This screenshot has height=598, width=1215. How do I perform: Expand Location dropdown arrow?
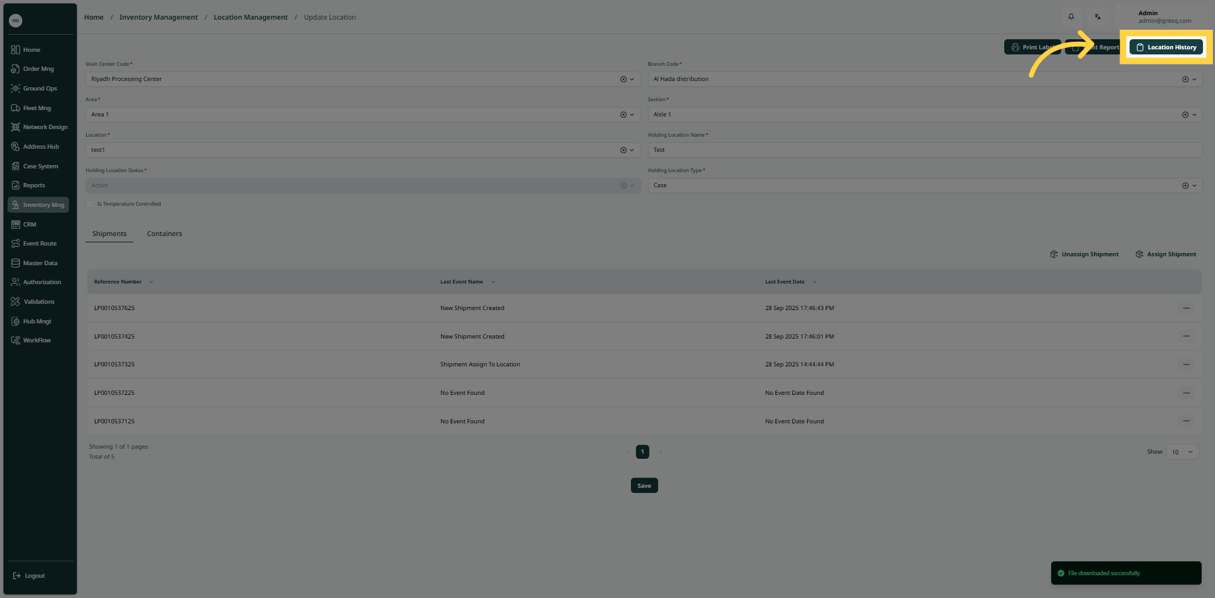(x=632, y=150)
